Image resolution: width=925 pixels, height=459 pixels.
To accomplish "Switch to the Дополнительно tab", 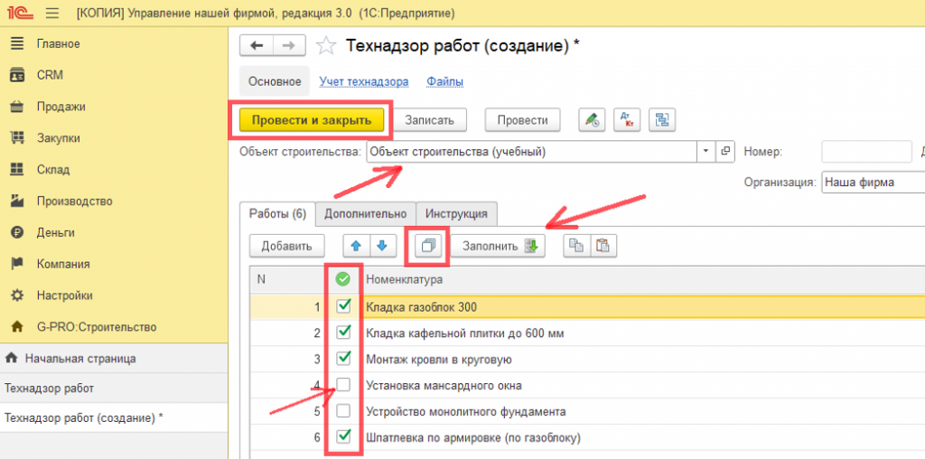I will pos(365,214).
